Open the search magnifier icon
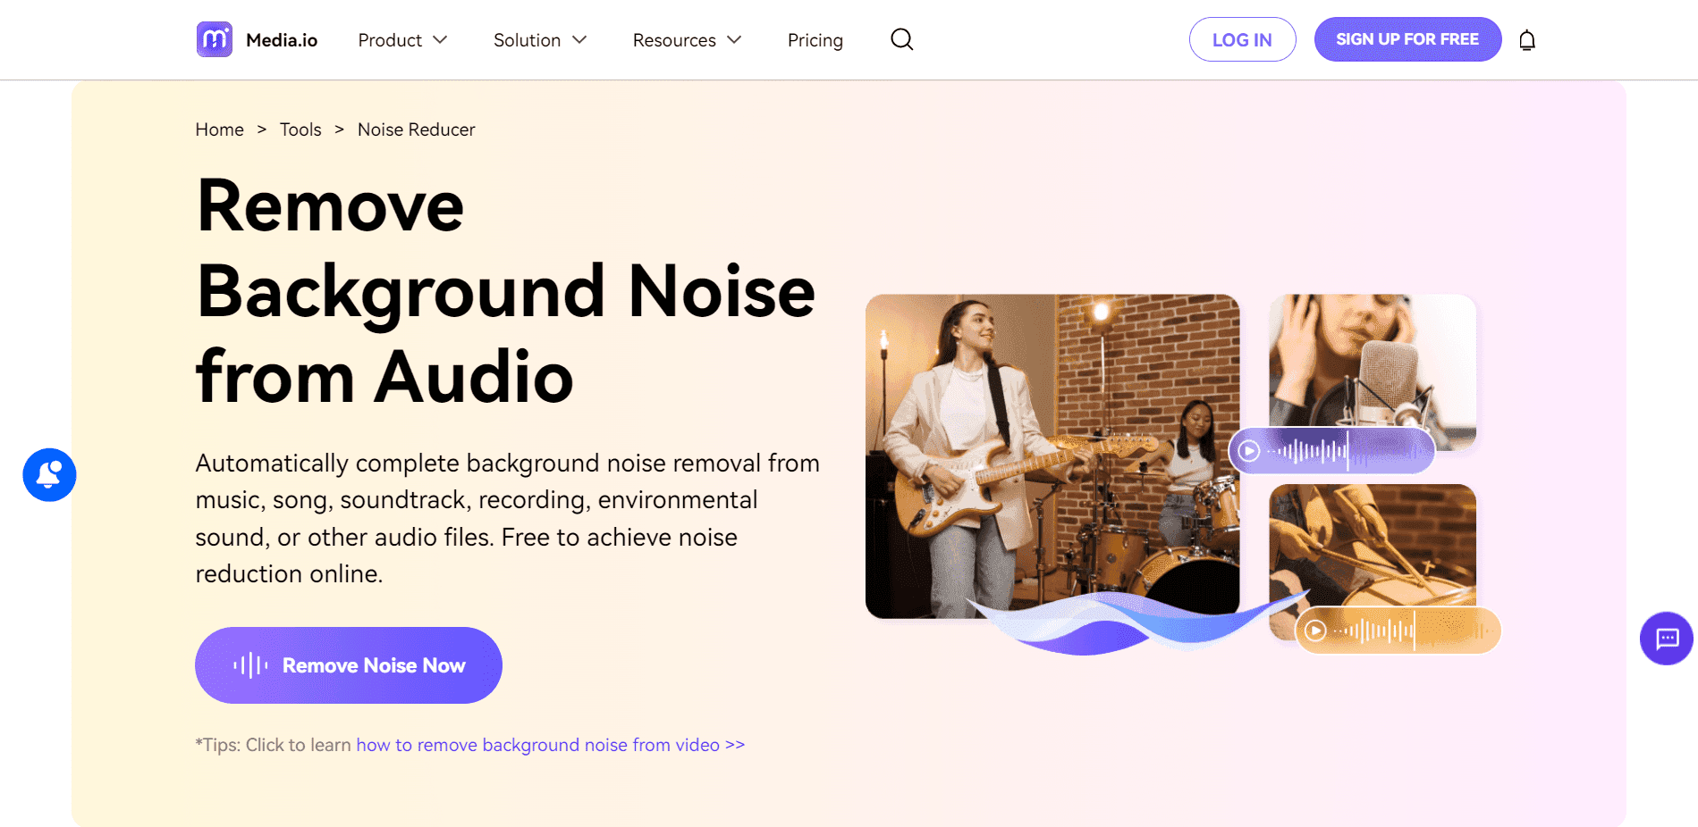 tap(901, 39)
